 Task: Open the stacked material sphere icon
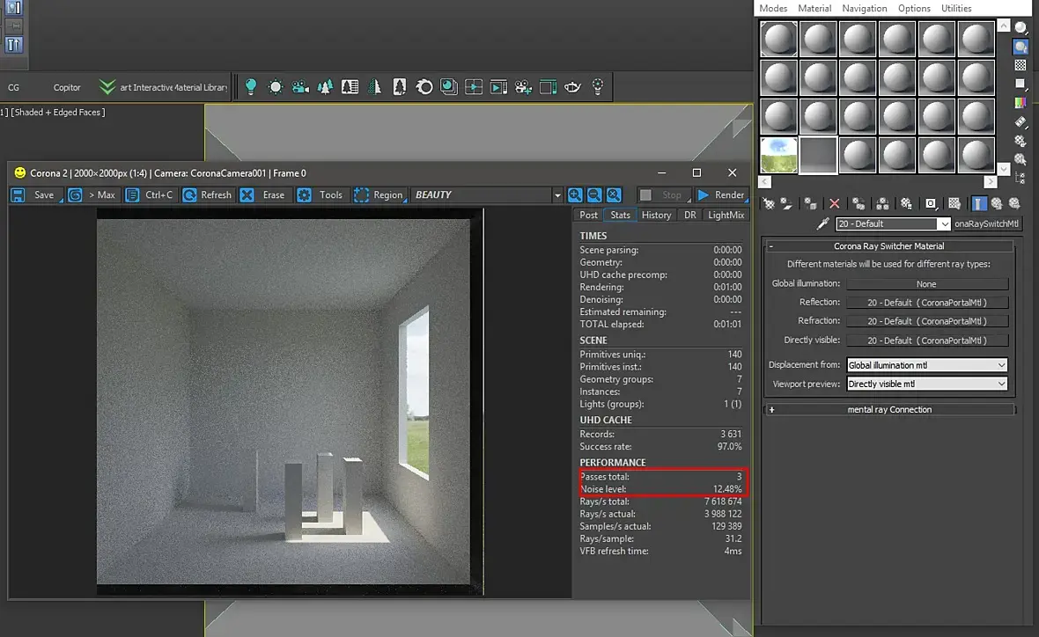pos(448,87)
